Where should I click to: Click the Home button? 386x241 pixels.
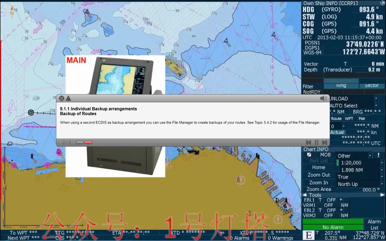(x=319, y=167)
